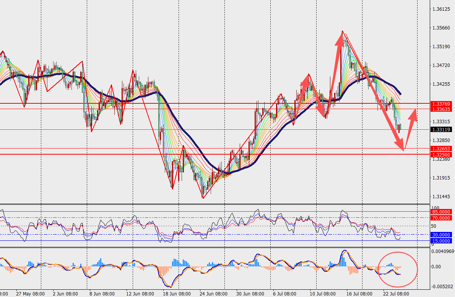
Task: Select the red 1.33635 price level label
Action: click(x=441, y=109)
